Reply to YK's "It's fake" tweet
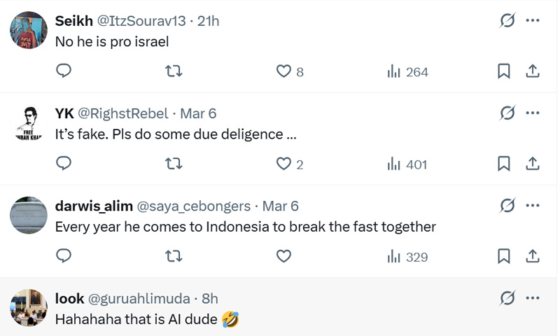This screenshot has height=336, width=560. tap(64, 164)
